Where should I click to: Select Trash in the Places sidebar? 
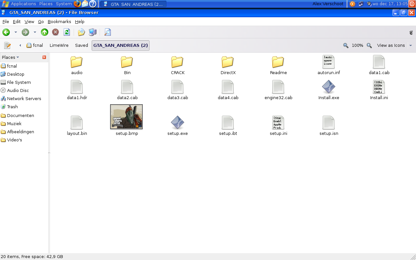coord(12,107)
